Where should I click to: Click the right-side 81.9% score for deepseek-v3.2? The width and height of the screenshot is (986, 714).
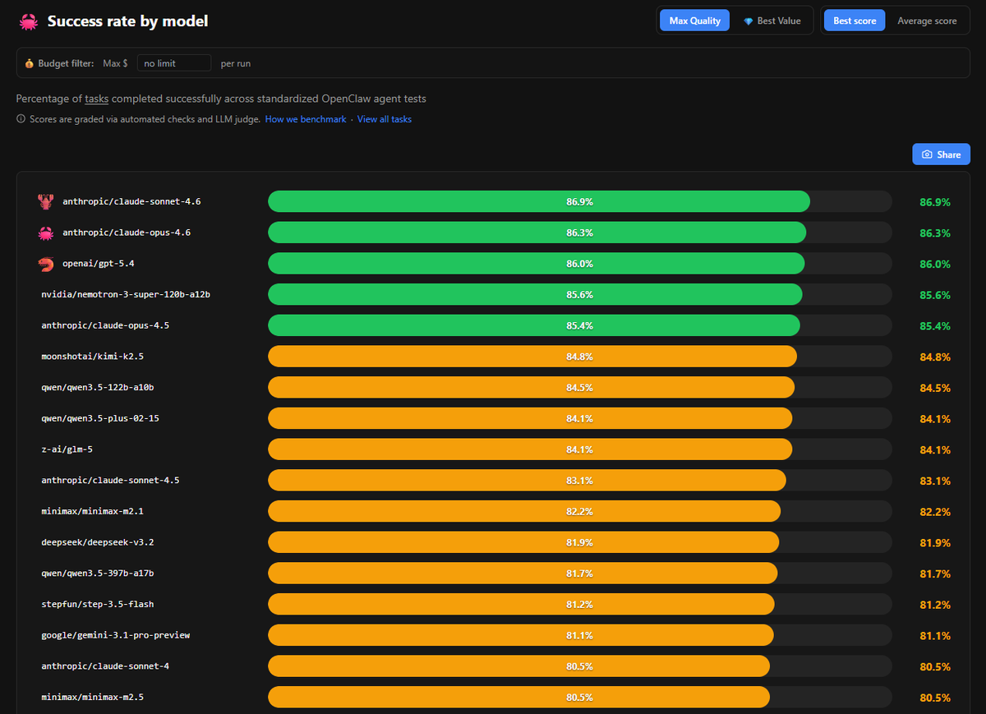[x=935, y=543]
